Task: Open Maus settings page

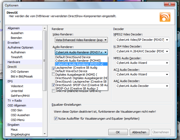Action: pos(24,130)
